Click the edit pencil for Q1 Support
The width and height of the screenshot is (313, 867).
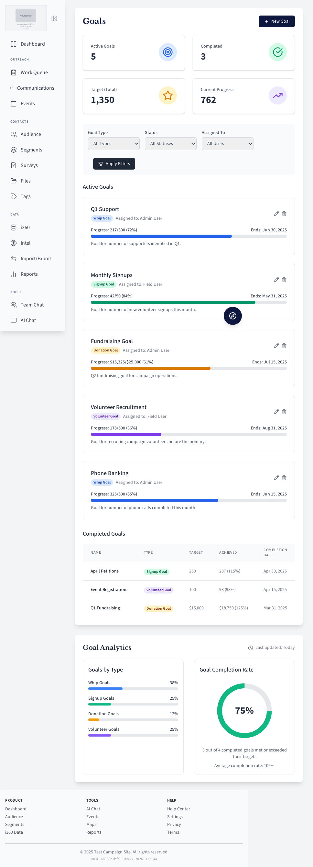(276, 214)
